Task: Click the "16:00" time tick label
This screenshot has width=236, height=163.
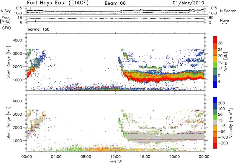Action: tap(145, 157)
